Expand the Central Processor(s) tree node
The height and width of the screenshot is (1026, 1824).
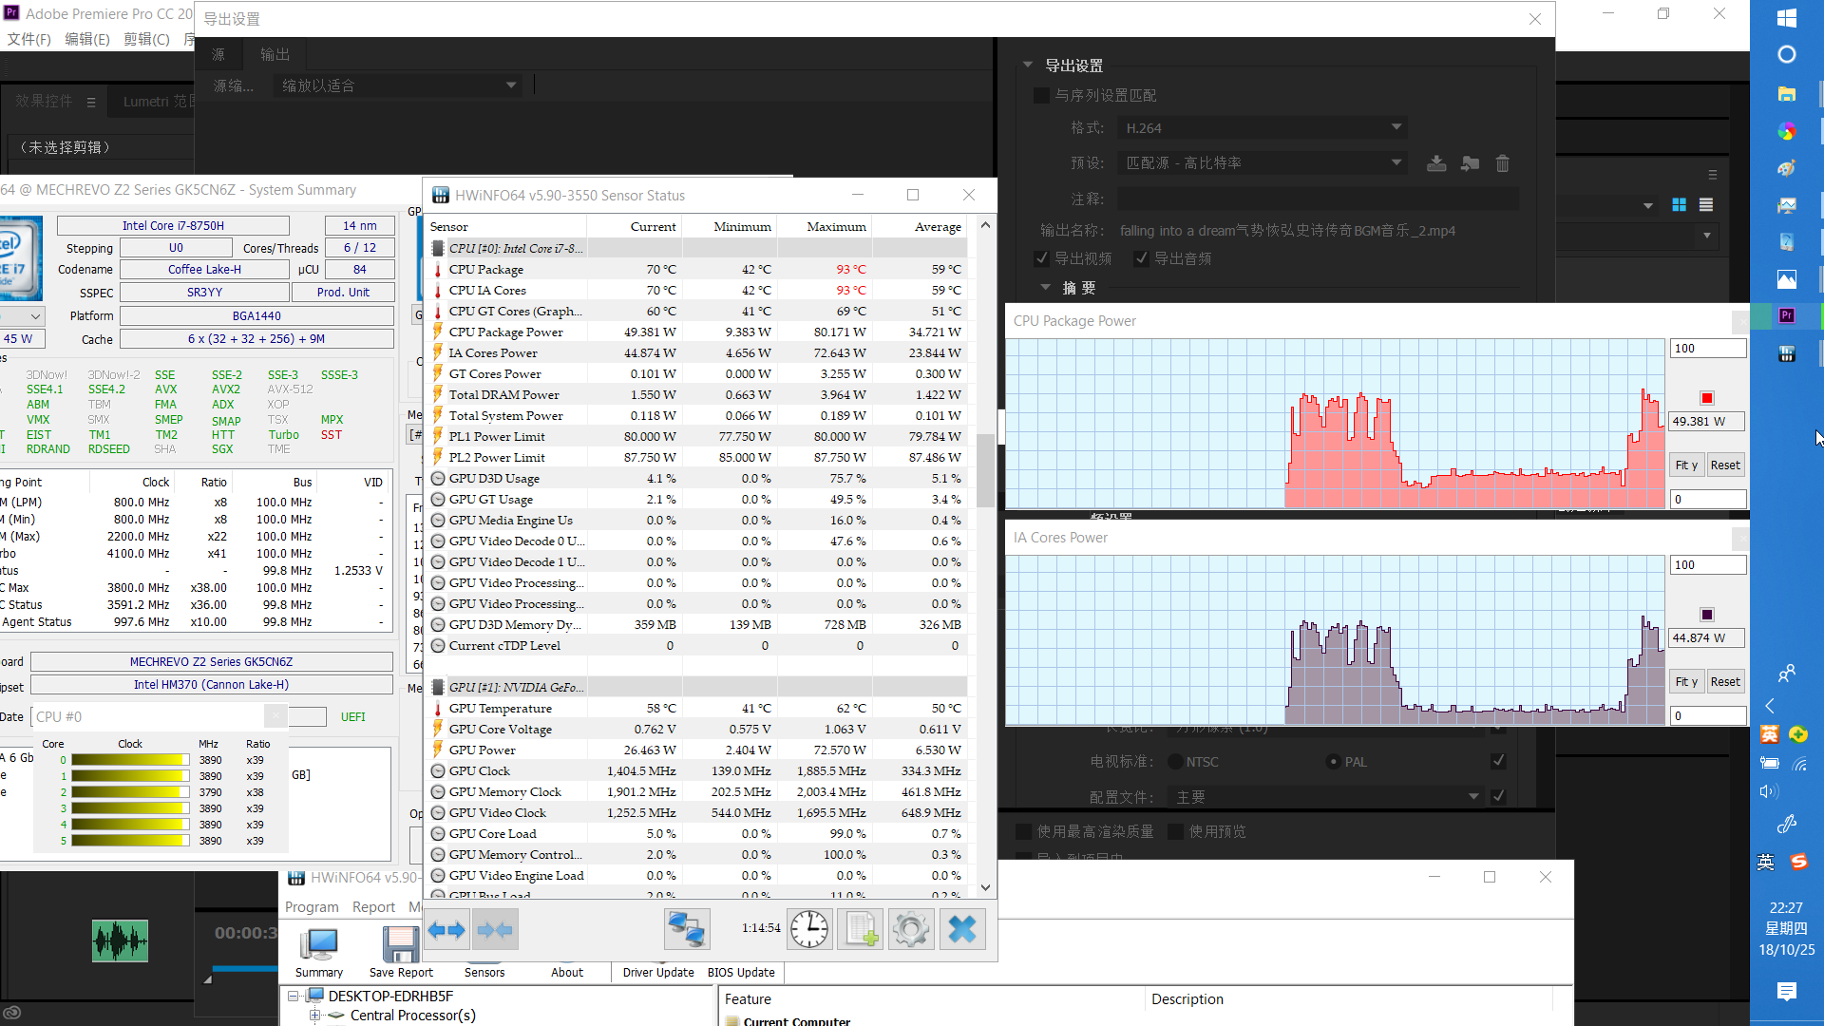click(315, 1016)
